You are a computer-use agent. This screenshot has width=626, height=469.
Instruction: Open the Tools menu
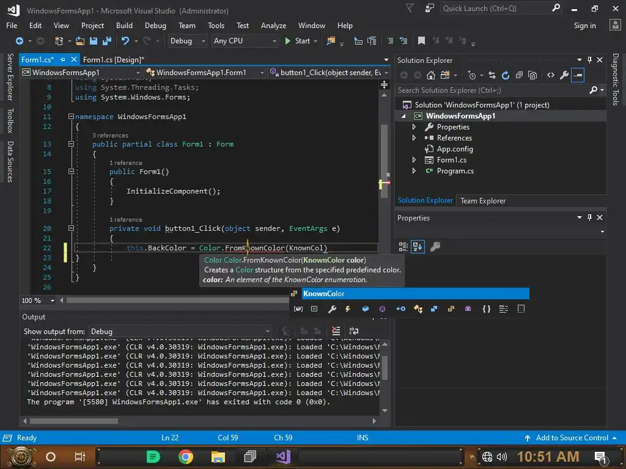(216, 26)
